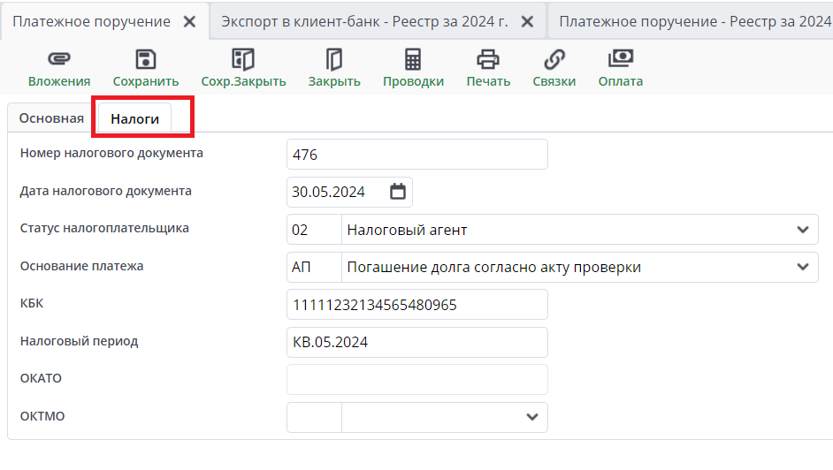The image size is (833, 470).
Task: Expand Статус налогоплательщика dropdown arrow
Action: 803,230
